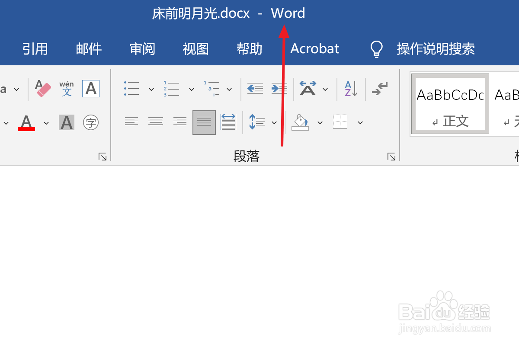This screenshot has height=346, width=519.
Task: Open the 引用 References tab
Action: click(x=35, y=49)
